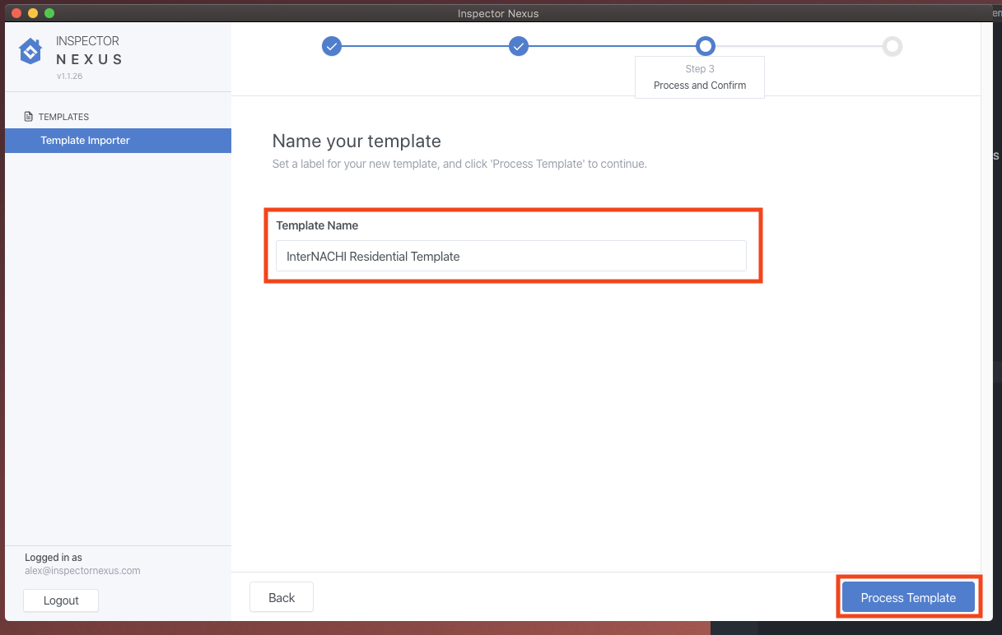Screen dimensions: 1002x635
Task: Log out using the Logout button
Action: pyautogui.click(x=61, y=600)
